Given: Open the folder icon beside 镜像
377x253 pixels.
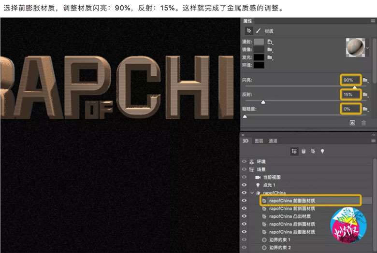Looking at the screenshot, I should pyautogui.click(x=270, y=50).
